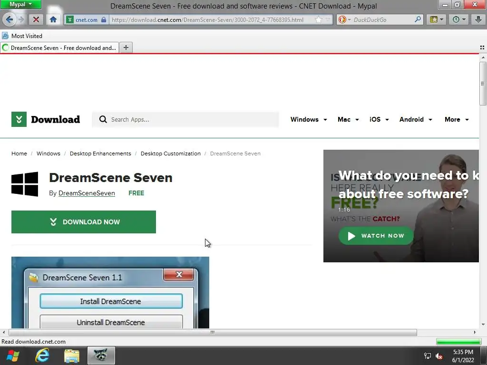Open the taskbar clock and date

(x=463, y=356)
